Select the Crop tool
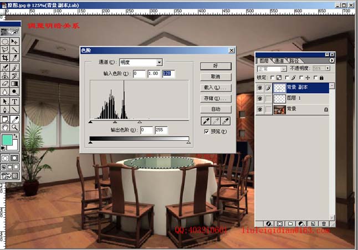The height and width of the screenshot is (250, 358). pyautogui.click(x=5, y=58)
